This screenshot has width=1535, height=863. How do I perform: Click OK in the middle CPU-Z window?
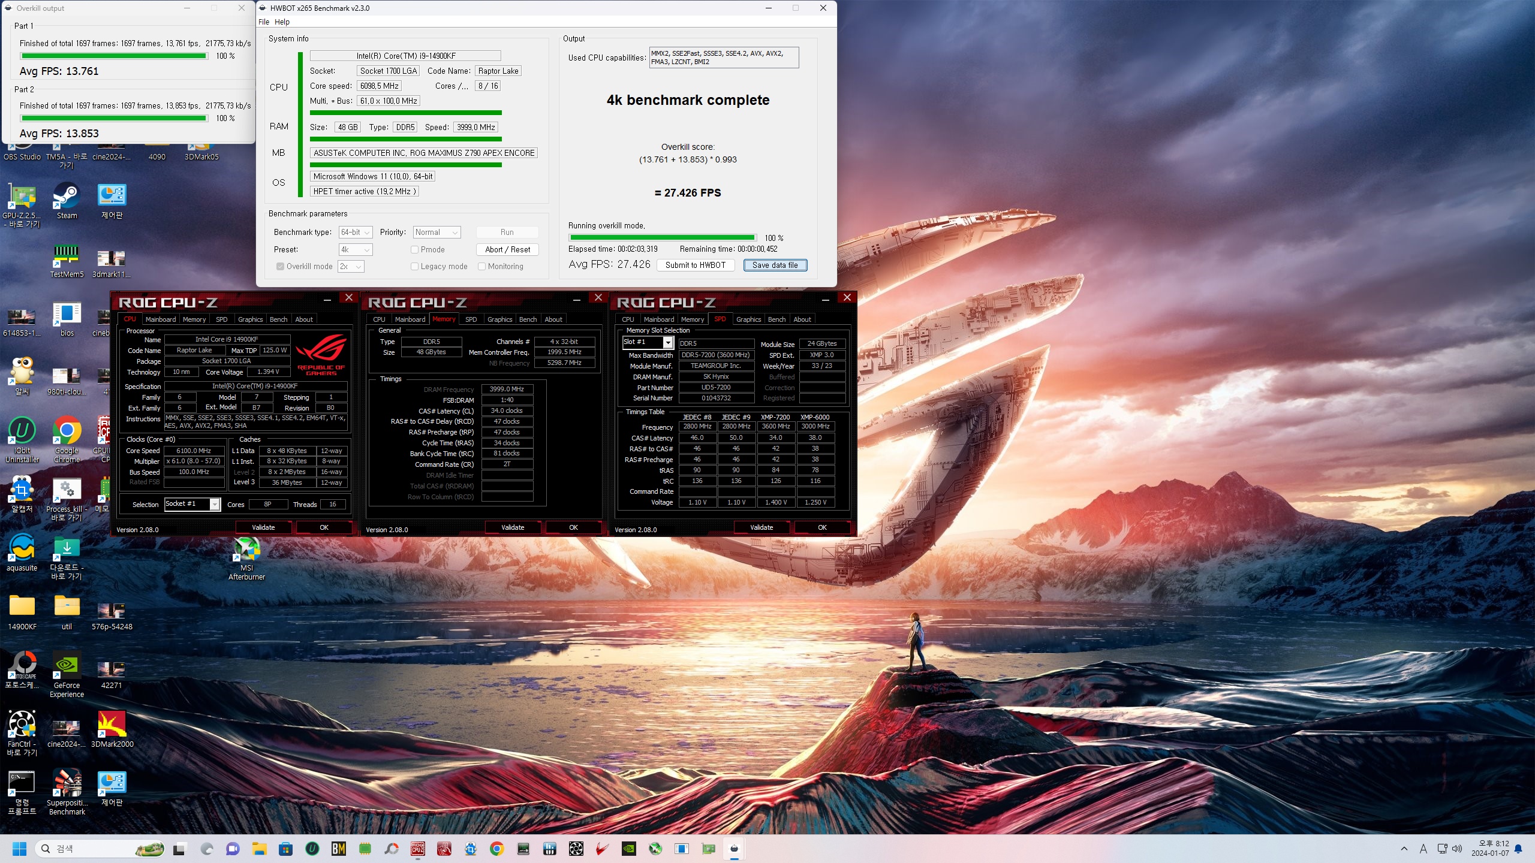tap(573, 527)
